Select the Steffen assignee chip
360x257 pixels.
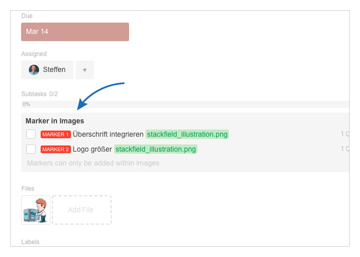(47, 70)
